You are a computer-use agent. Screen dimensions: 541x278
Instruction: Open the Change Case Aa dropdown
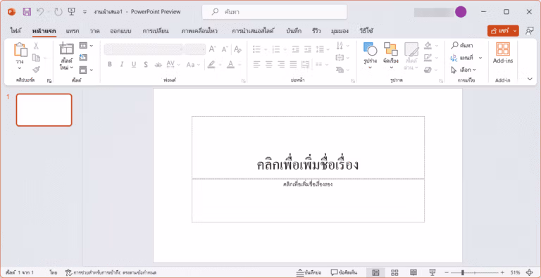pos(192,65)
